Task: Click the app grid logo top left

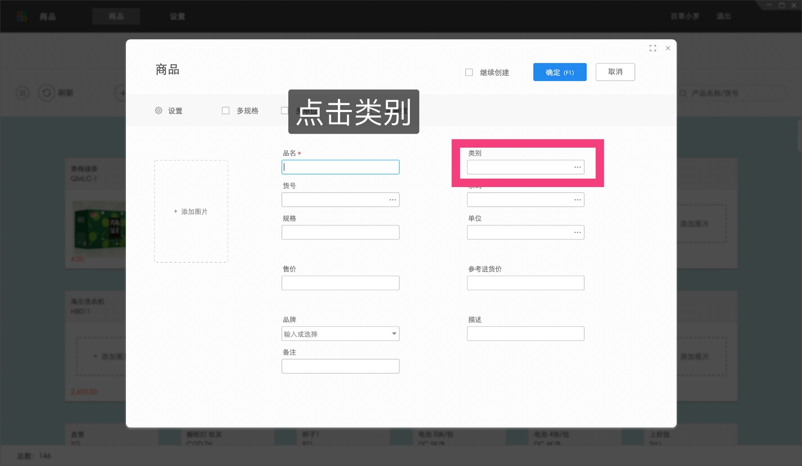Action: (21, 16)
